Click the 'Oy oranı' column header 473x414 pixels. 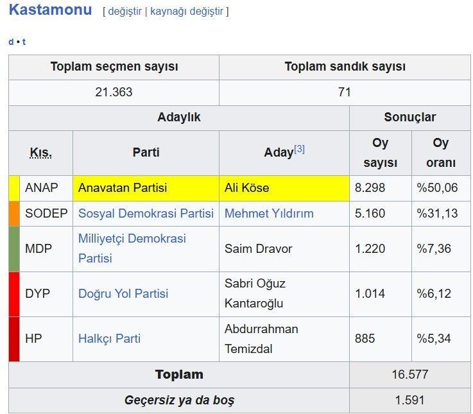click(x=441, y=153)
